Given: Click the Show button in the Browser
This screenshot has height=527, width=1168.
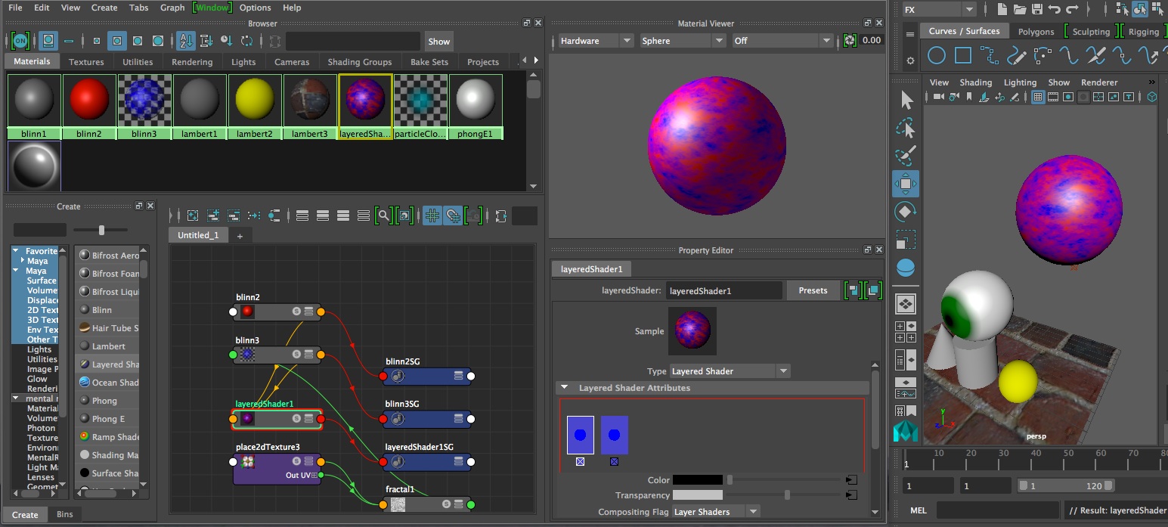Looking at the screenshot, I should point(438,41).
